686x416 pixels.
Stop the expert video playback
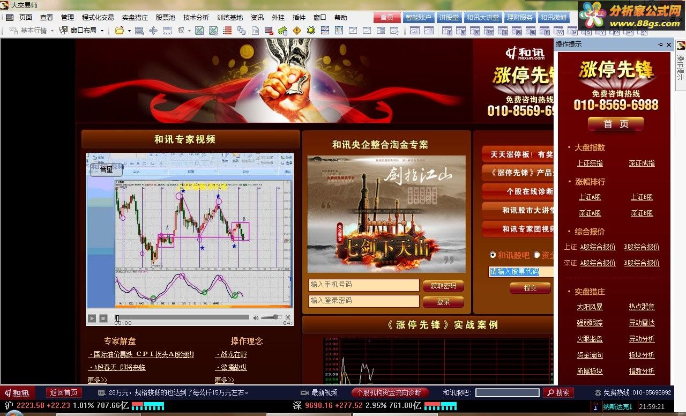click(103, 318)
